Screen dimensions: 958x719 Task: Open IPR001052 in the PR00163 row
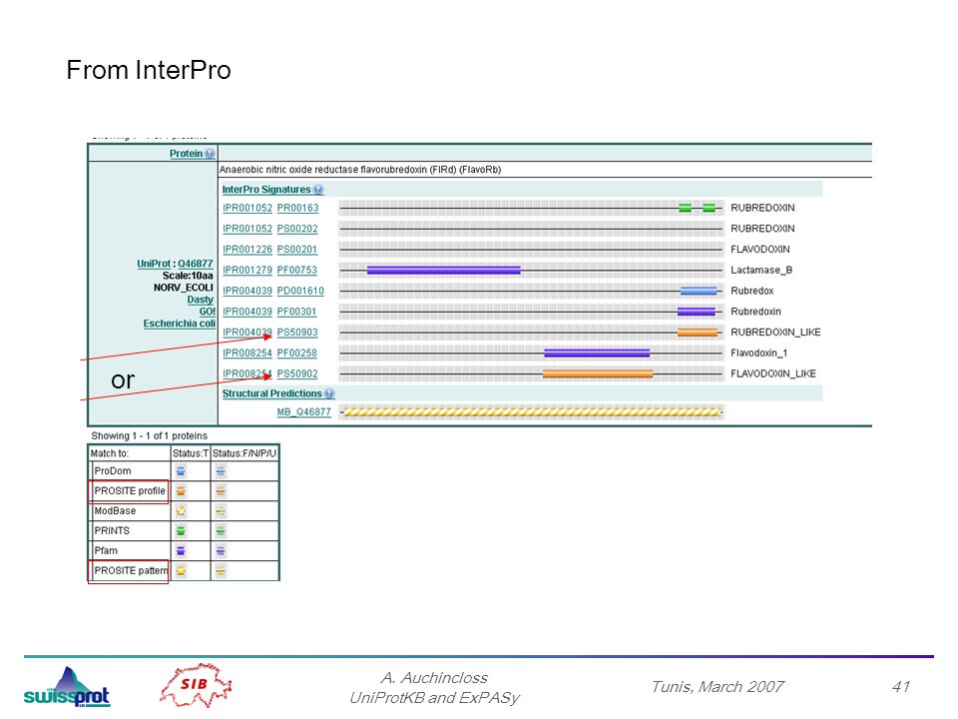point(247,208)
